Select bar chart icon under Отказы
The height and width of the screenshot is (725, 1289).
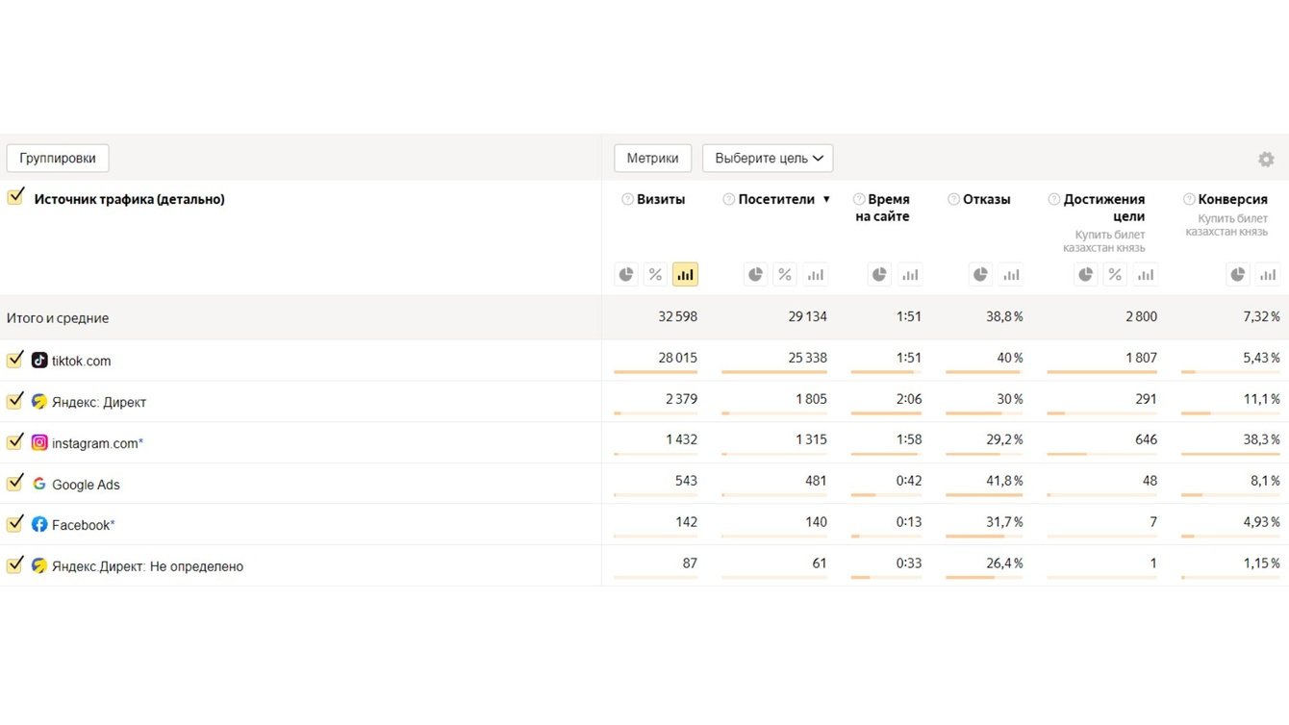(1011, 275)
